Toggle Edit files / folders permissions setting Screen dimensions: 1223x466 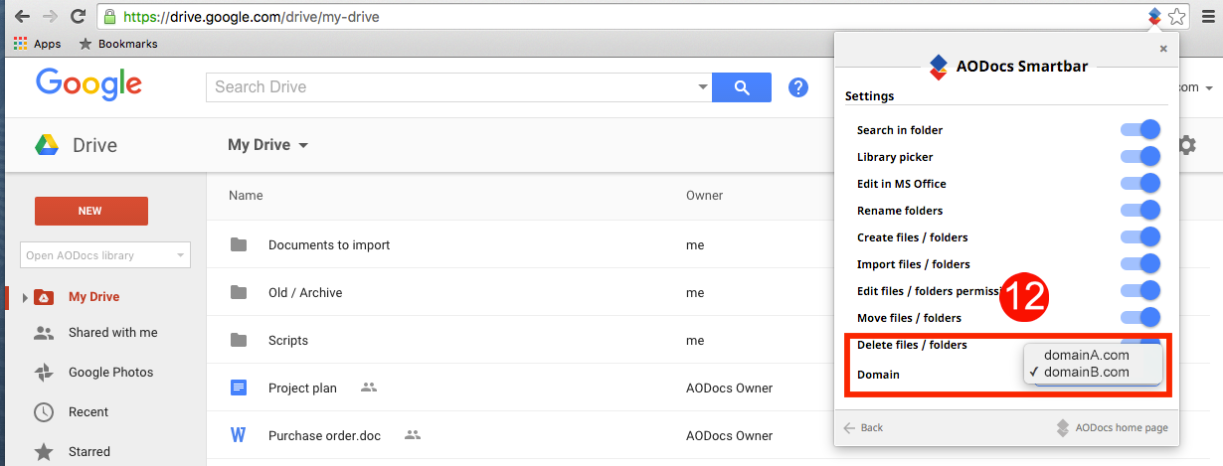pos(1140,290)
